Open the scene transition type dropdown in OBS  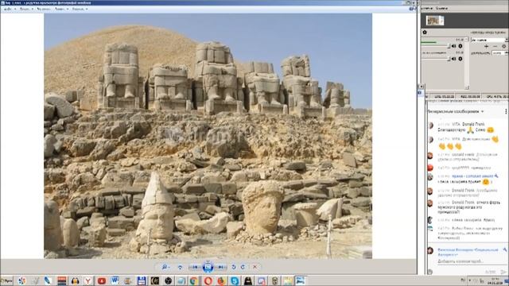tap(490, 40)
